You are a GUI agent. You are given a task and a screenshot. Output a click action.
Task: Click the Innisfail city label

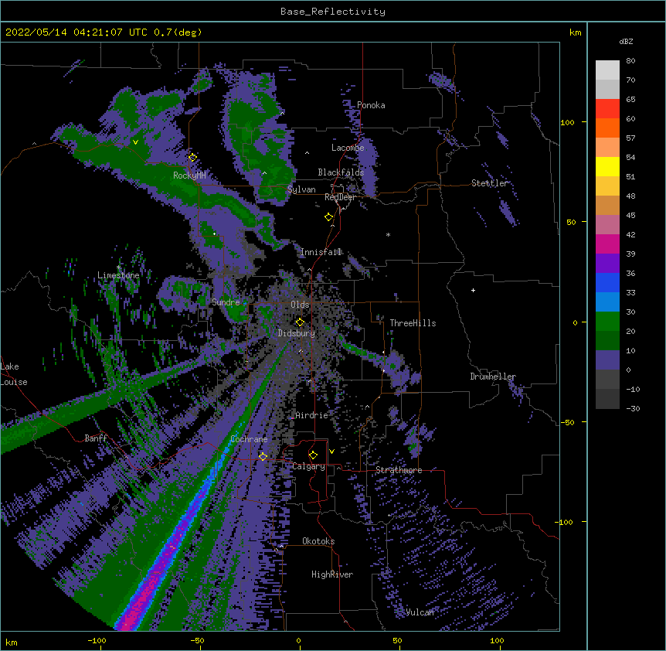[321, 252]
